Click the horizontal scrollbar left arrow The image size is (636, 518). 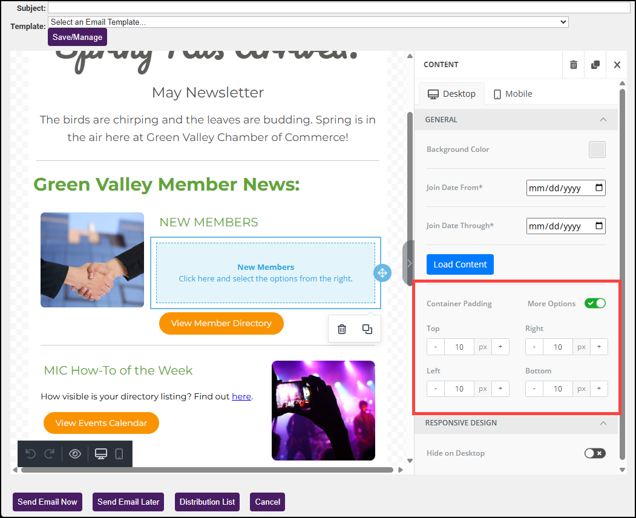coord(15,470)
